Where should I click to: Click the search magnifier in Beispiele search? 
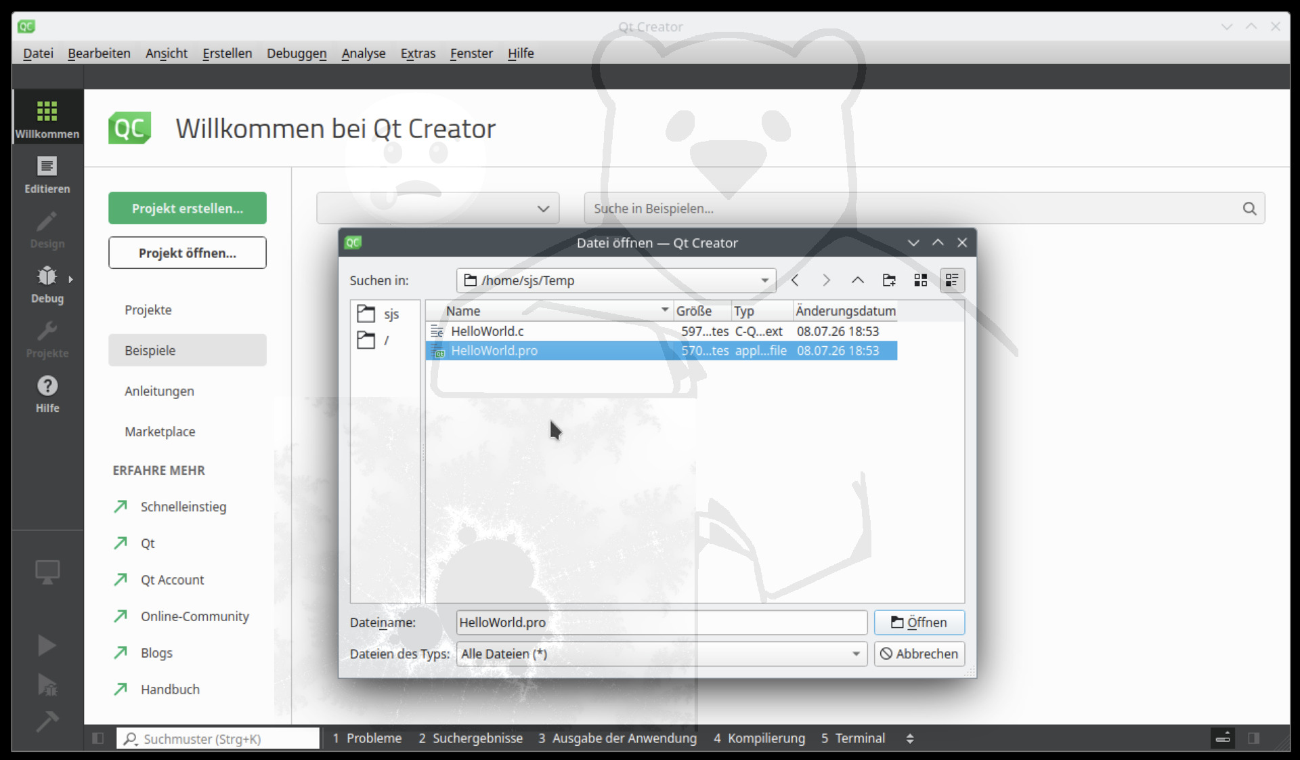click(1249, 209)
